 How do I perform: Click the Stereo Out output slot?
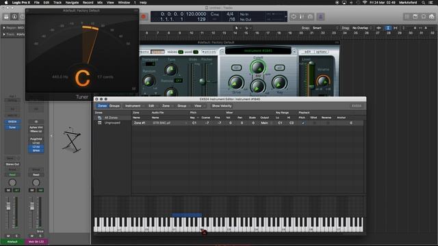(12, 164)
